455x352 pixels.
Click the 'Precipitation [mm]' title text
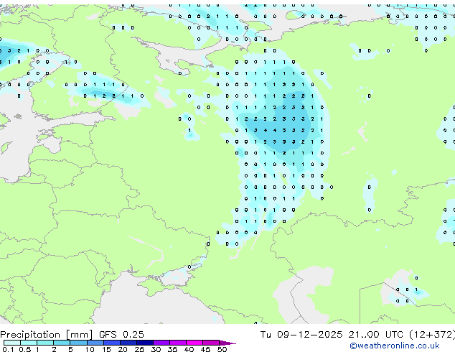47,335
